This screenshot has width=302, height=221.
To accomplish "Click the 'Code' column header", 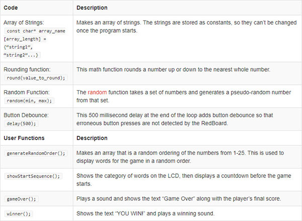I will (11, 8).
